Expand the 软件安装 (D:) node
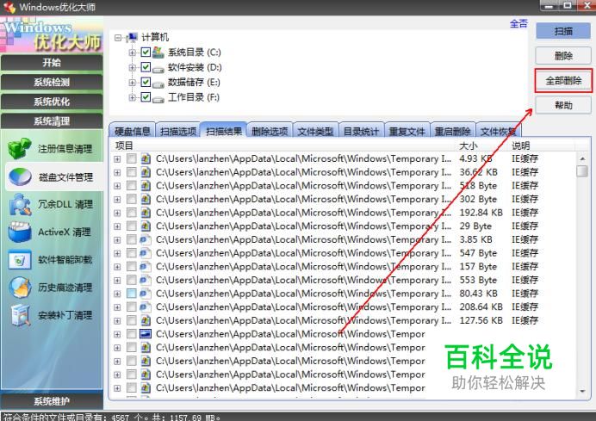 (x=132, y=67)
